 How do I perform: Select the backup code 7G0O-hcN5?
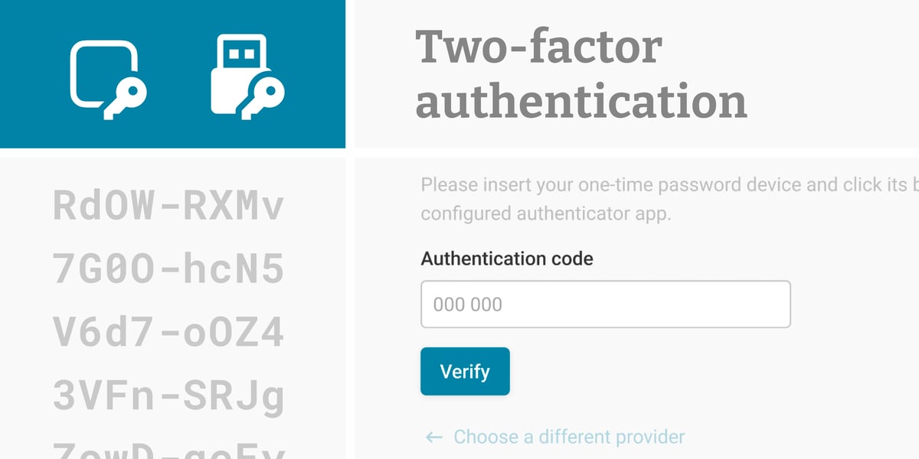[x=168, y=268]
